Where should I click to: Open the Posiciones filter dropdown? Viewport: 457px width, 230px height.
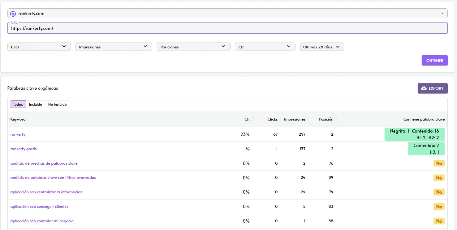(x=194, y=47)
